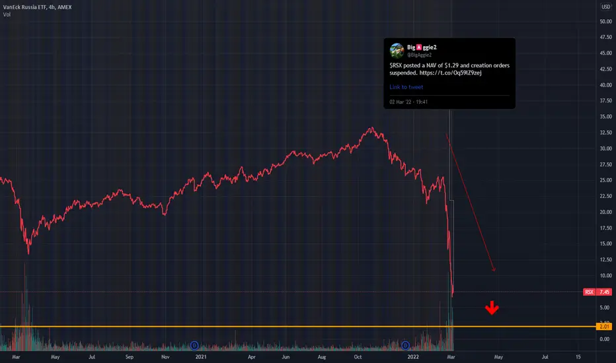This screenshot has height=363, width=616.
Task: Click the Big Aggie2 author name
Action: [422, 47]
